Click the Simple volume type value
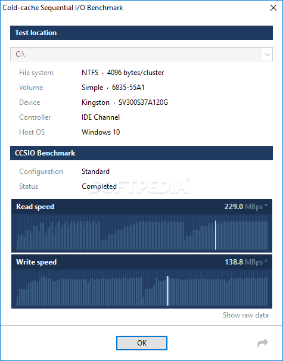 pos(92,88)
